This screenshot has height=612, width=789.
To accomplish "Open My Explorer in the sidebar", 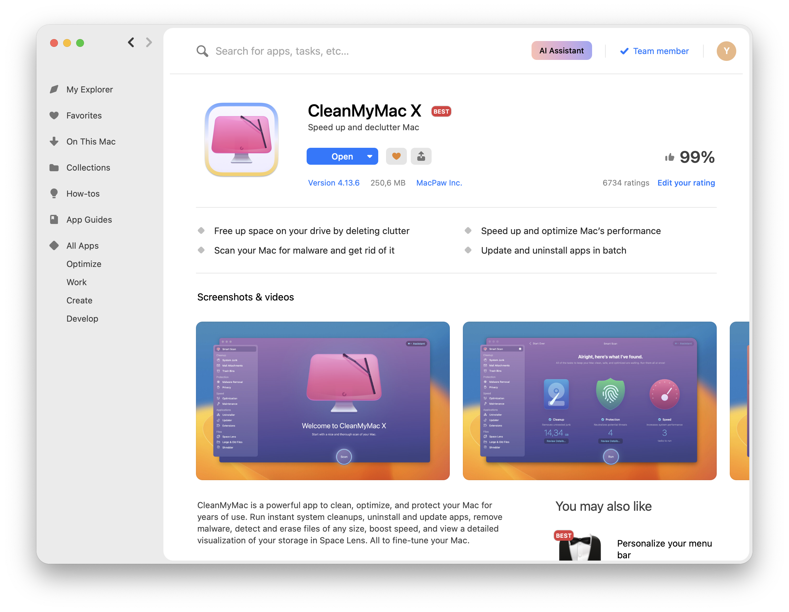I will [89, 89].
